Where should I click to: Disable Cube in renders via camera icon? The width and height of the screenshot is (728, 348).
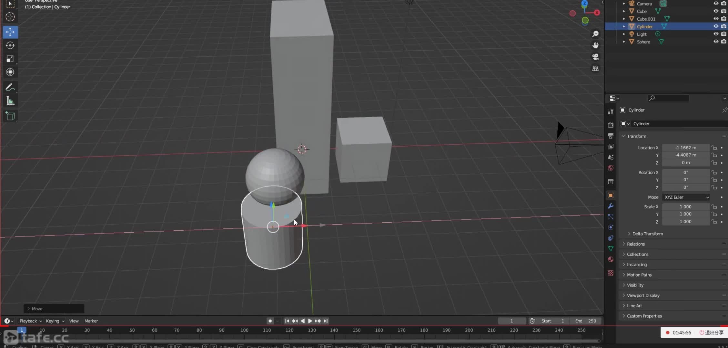724,11
